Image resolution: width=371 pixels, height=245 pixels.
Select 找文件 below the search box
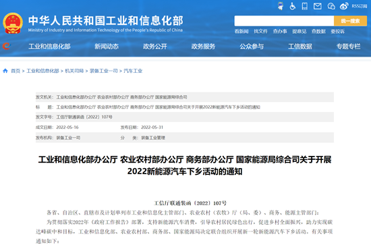pos(260,31)
